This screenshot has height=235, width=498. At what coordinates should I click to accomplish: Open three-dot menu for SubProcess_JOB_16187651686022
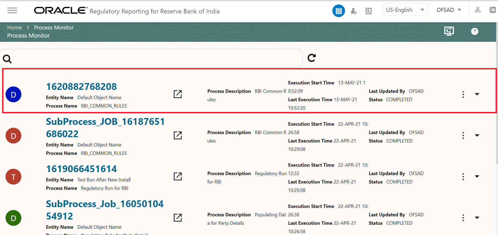pyautogui.click(x=463, y=136)
